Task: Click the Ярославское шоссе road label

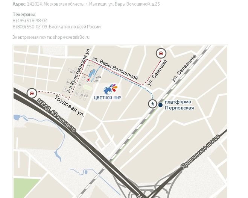Action: click(x=200, y=152)
